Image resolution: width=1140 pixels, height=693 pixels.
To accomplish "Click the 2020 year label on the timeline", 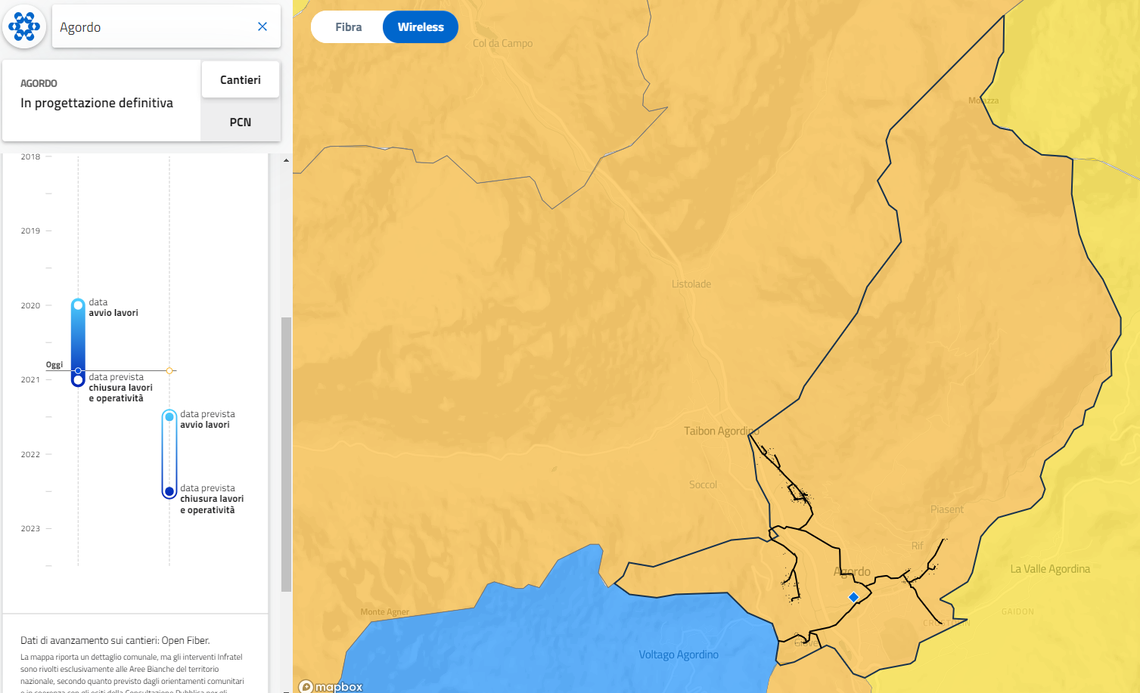I will pyautogui.click(x=30, y=306).
